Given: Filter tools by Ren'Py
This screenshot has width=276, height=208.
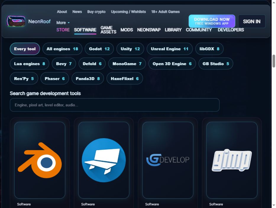Looking at the screenshot, I should [x=24, y=78].
